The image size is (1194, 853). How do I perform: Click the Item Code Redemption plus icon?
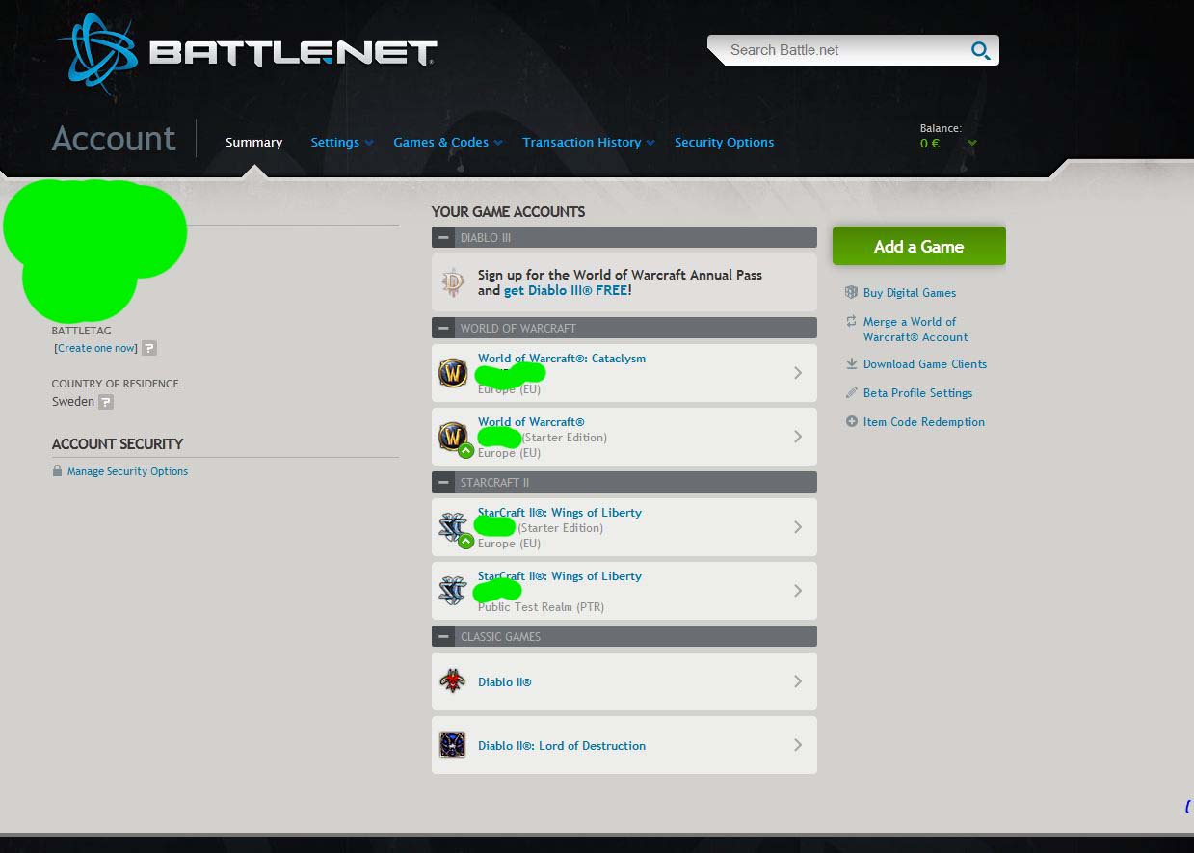coord(851,421)
